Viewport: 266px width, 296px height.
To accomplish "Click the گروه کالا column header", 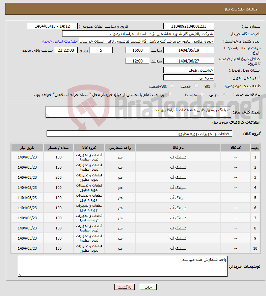I will point(89,148).
